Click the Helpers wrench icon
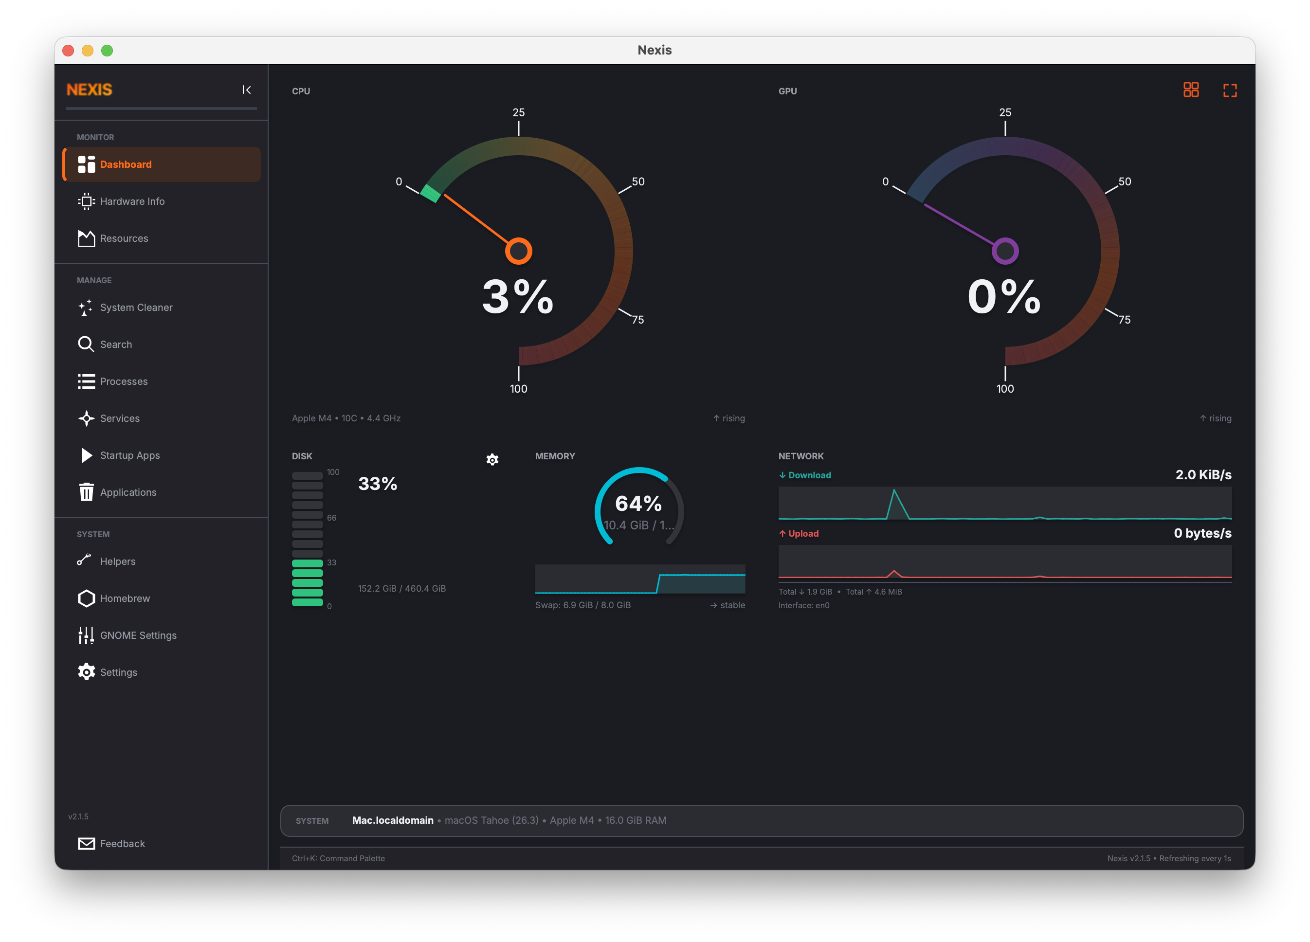 click(x=86, y=560)
